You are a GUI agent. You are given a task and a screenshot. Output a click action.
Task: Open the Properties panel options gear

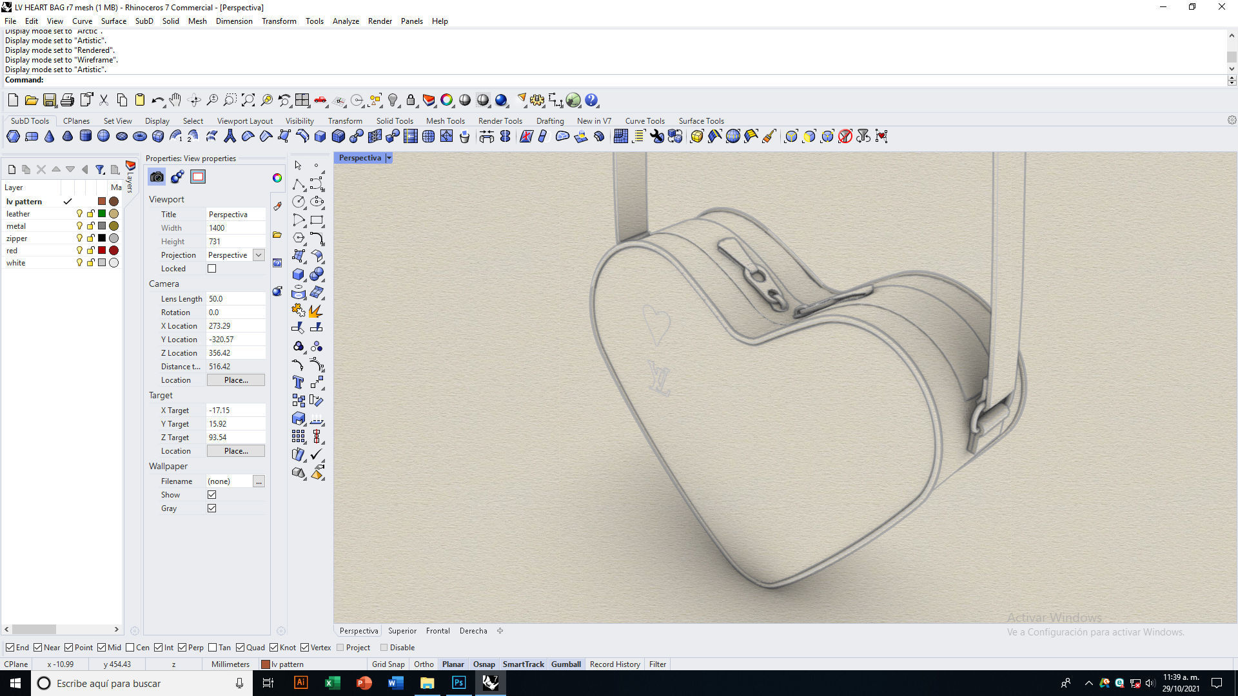click(280, 631)
